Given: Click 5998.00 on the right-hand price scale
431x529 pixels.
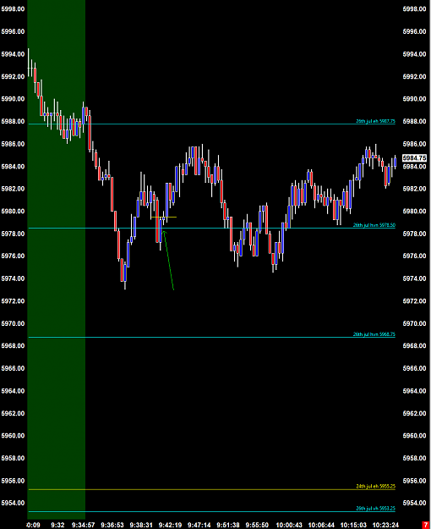Looking at the screenshot, I should (414, 9).
